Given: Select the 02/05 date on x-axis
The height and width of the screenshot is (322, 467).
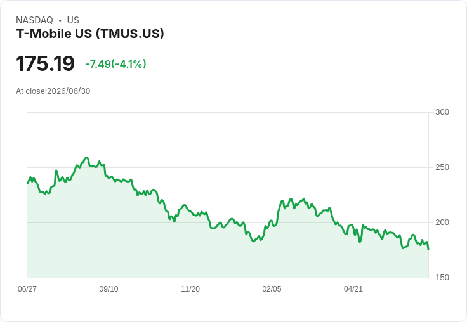Looking at the screenshot, I should pos(272,288).
